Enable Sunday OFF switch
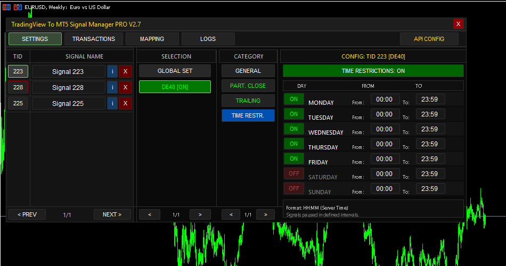This screenshot has width=506, height=266. 293,188
